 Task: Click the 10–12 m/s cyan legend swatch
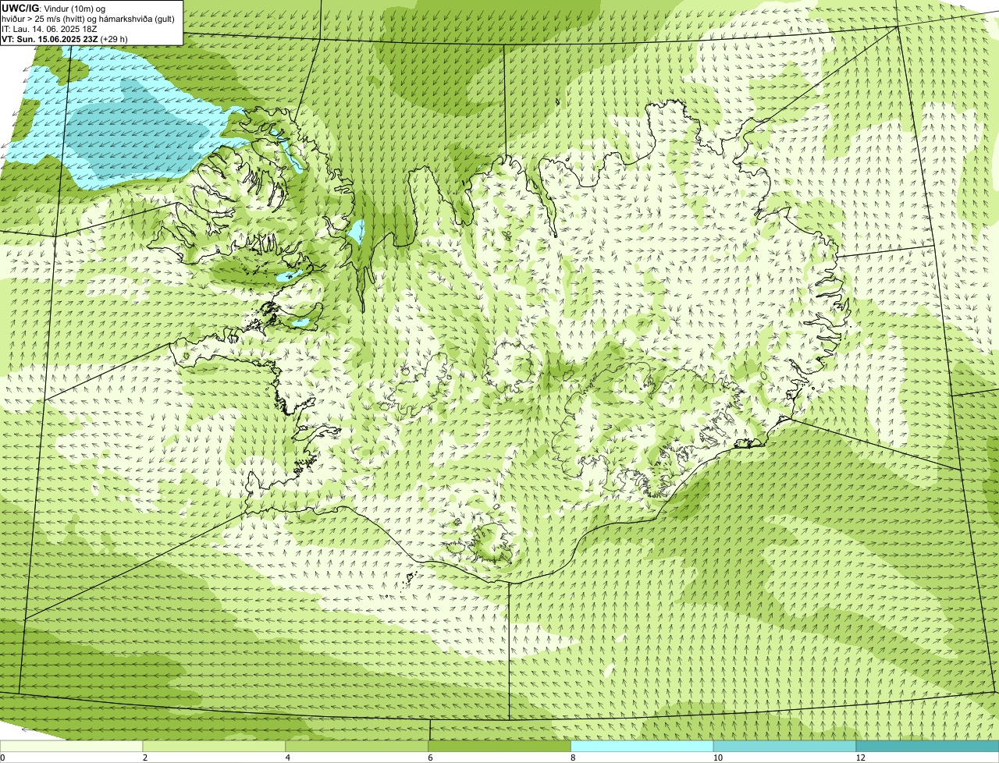point(785,746)
